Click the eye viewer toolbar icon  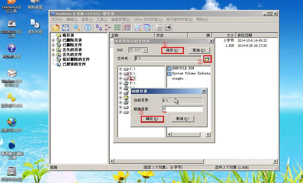pos(168,28)
